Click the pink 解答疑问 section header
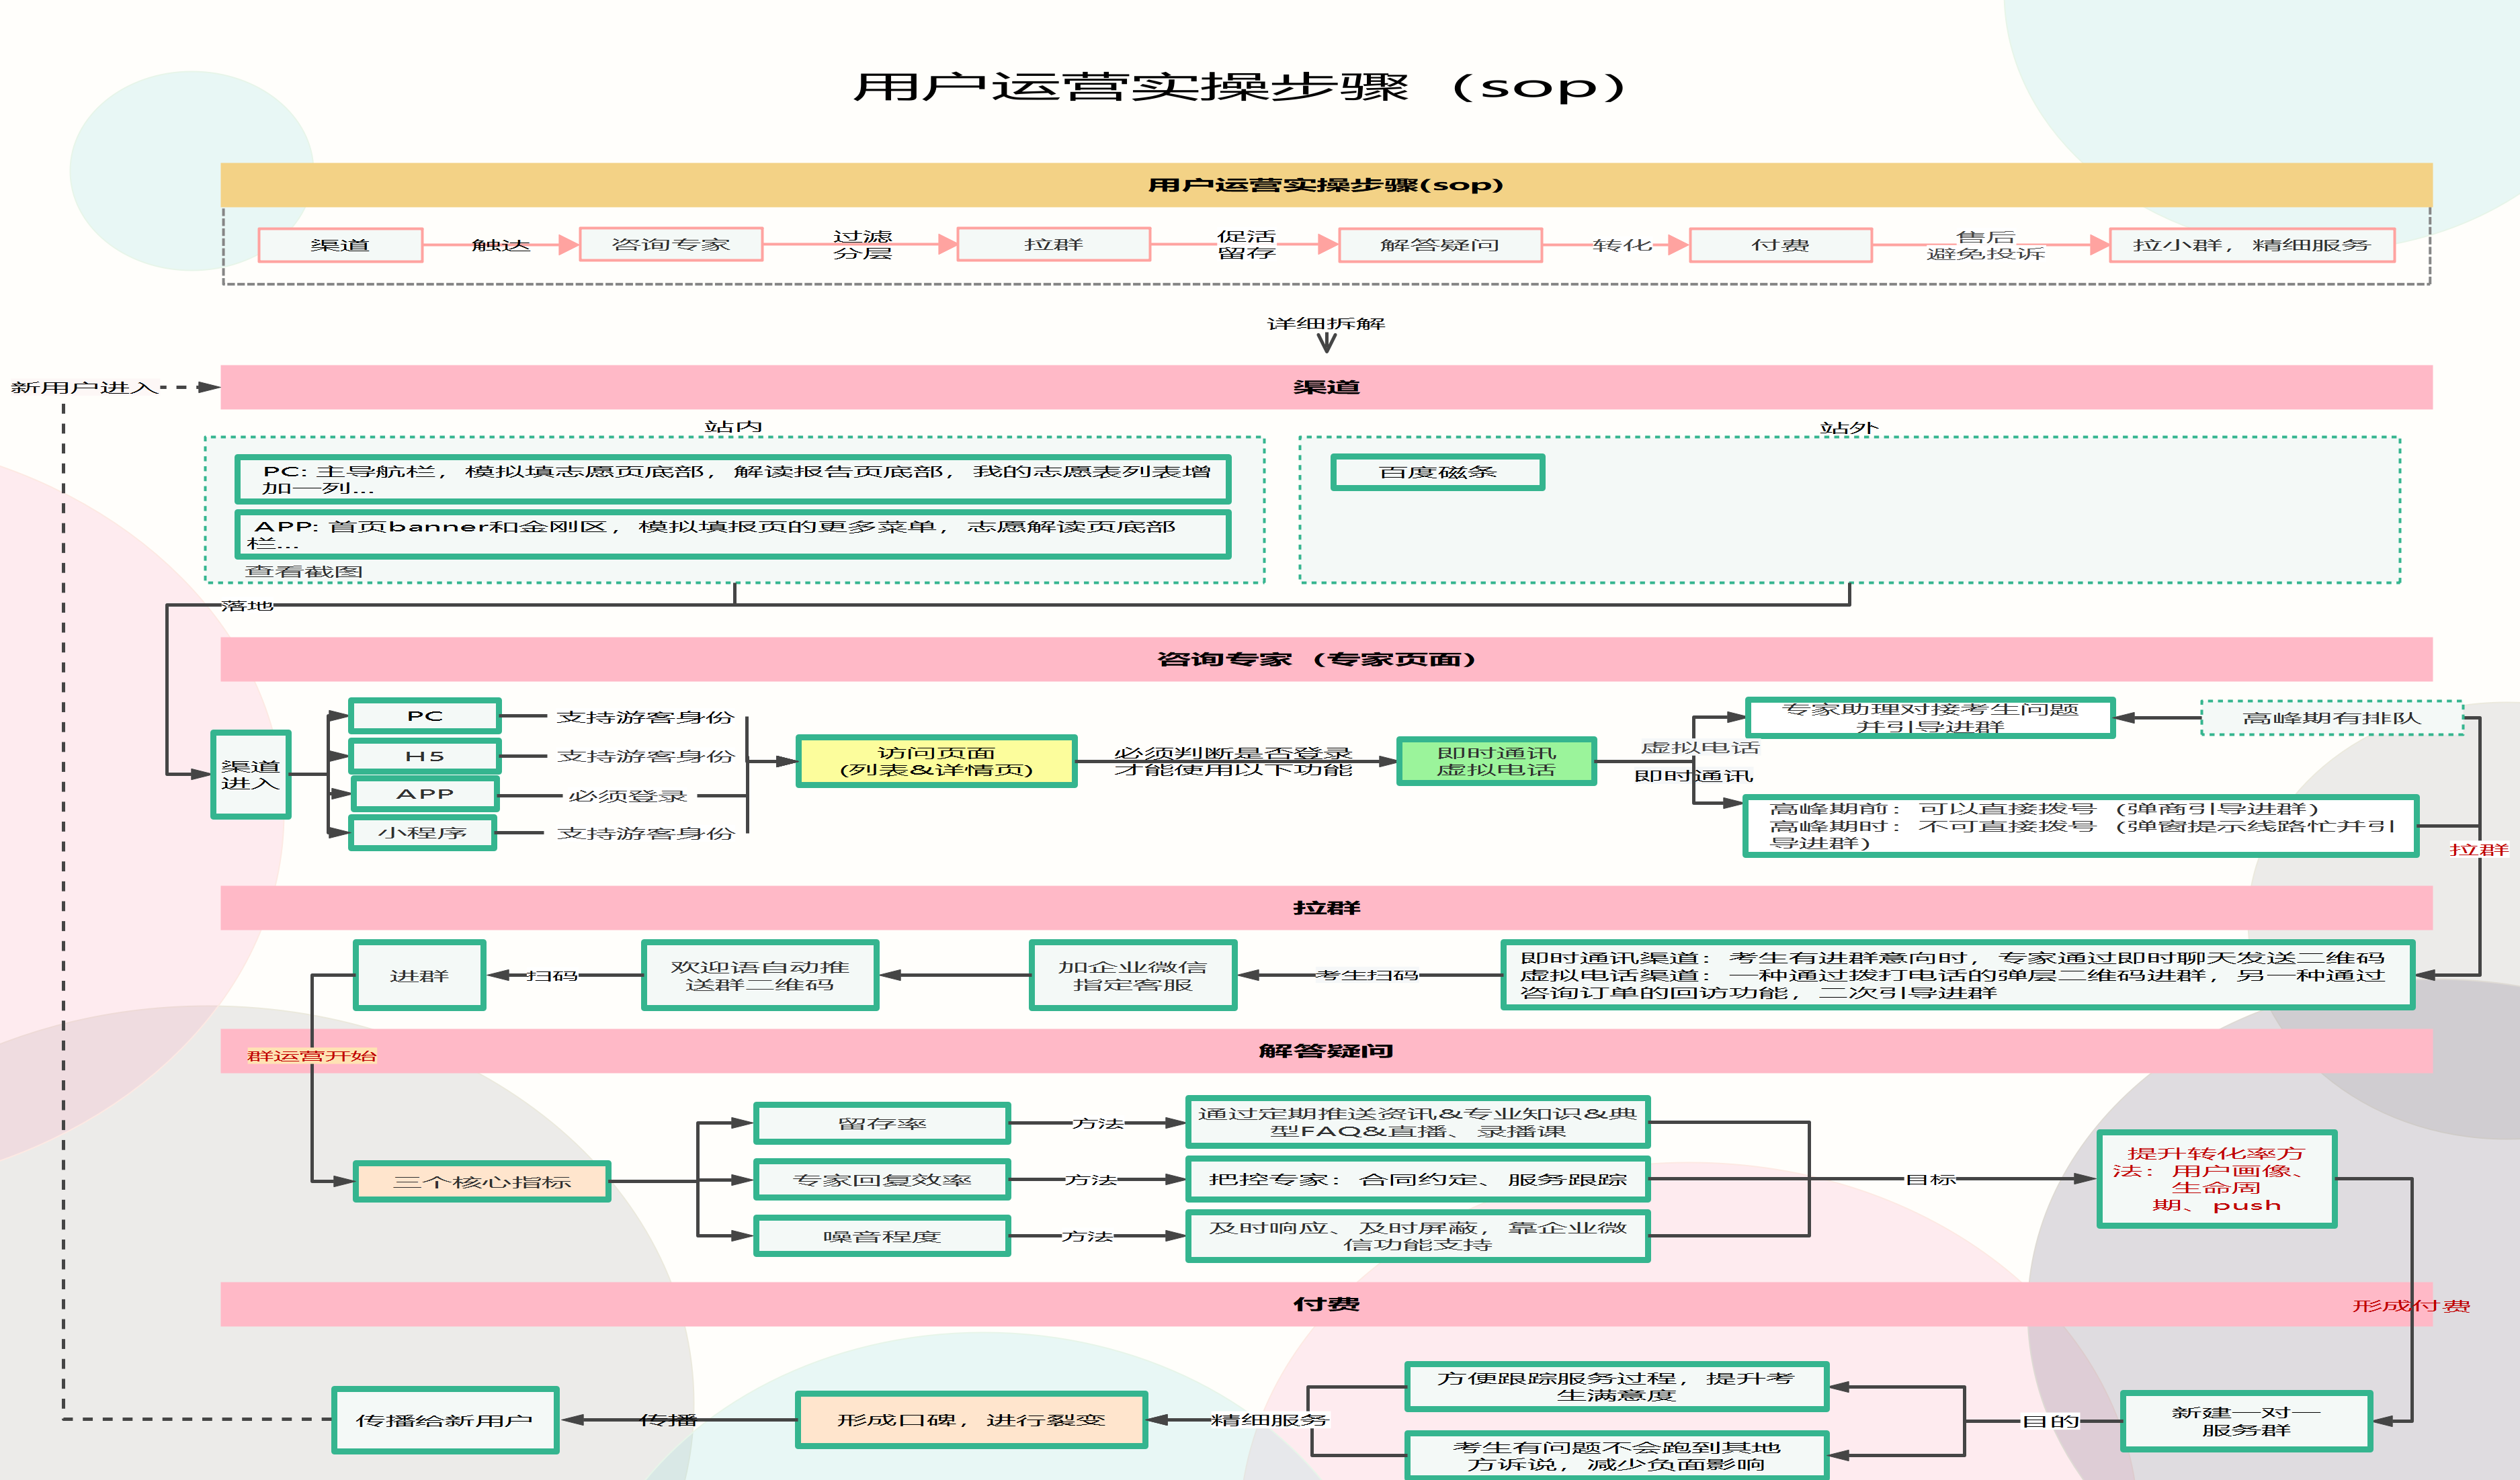 tap(1326, 1051)
